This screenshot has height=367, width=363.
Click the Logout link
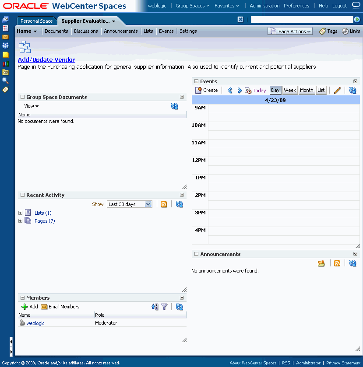click(339, 6)
